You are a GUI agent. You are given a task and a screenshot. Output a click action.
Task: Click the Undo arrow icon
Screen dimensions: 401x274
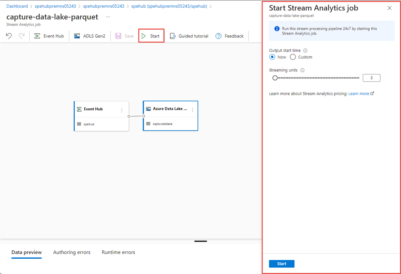click(9, 36)
